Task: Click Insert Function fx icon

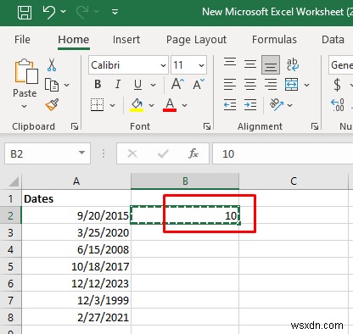Action: coord(193,153)
